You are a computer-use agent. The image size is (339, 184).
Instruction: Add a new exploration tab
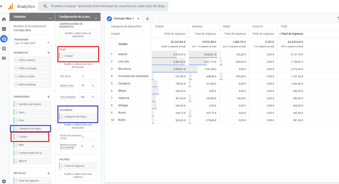coord(147,19)
